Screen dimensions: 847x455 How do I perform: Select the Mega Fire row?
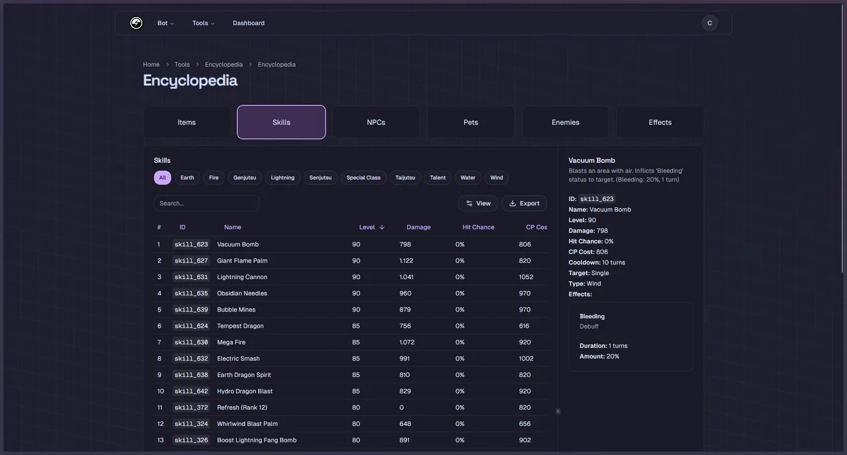click(351, 343)
